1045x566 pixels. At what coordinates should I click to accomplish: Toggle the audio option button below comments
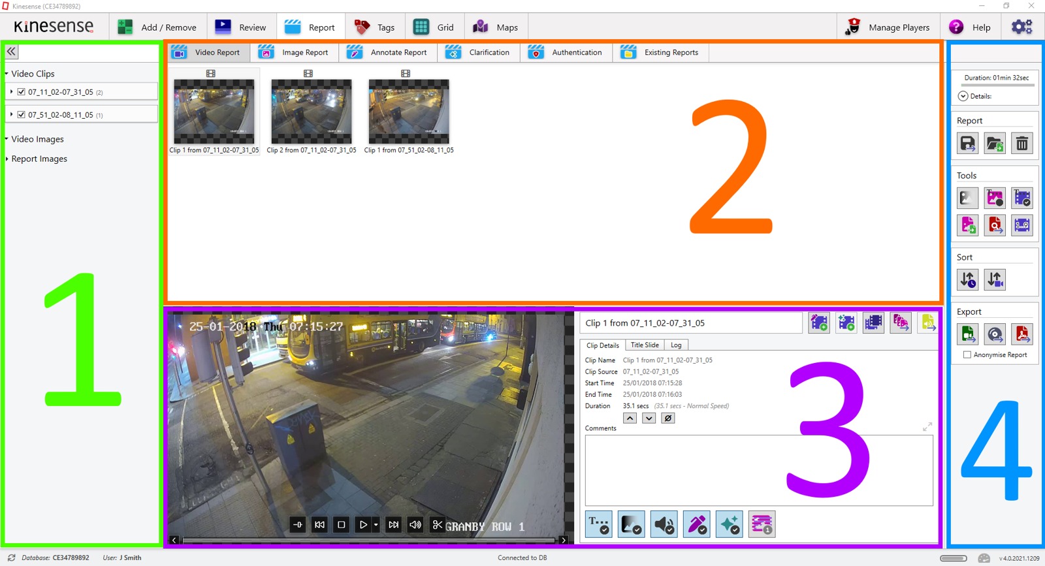[664, 524]
